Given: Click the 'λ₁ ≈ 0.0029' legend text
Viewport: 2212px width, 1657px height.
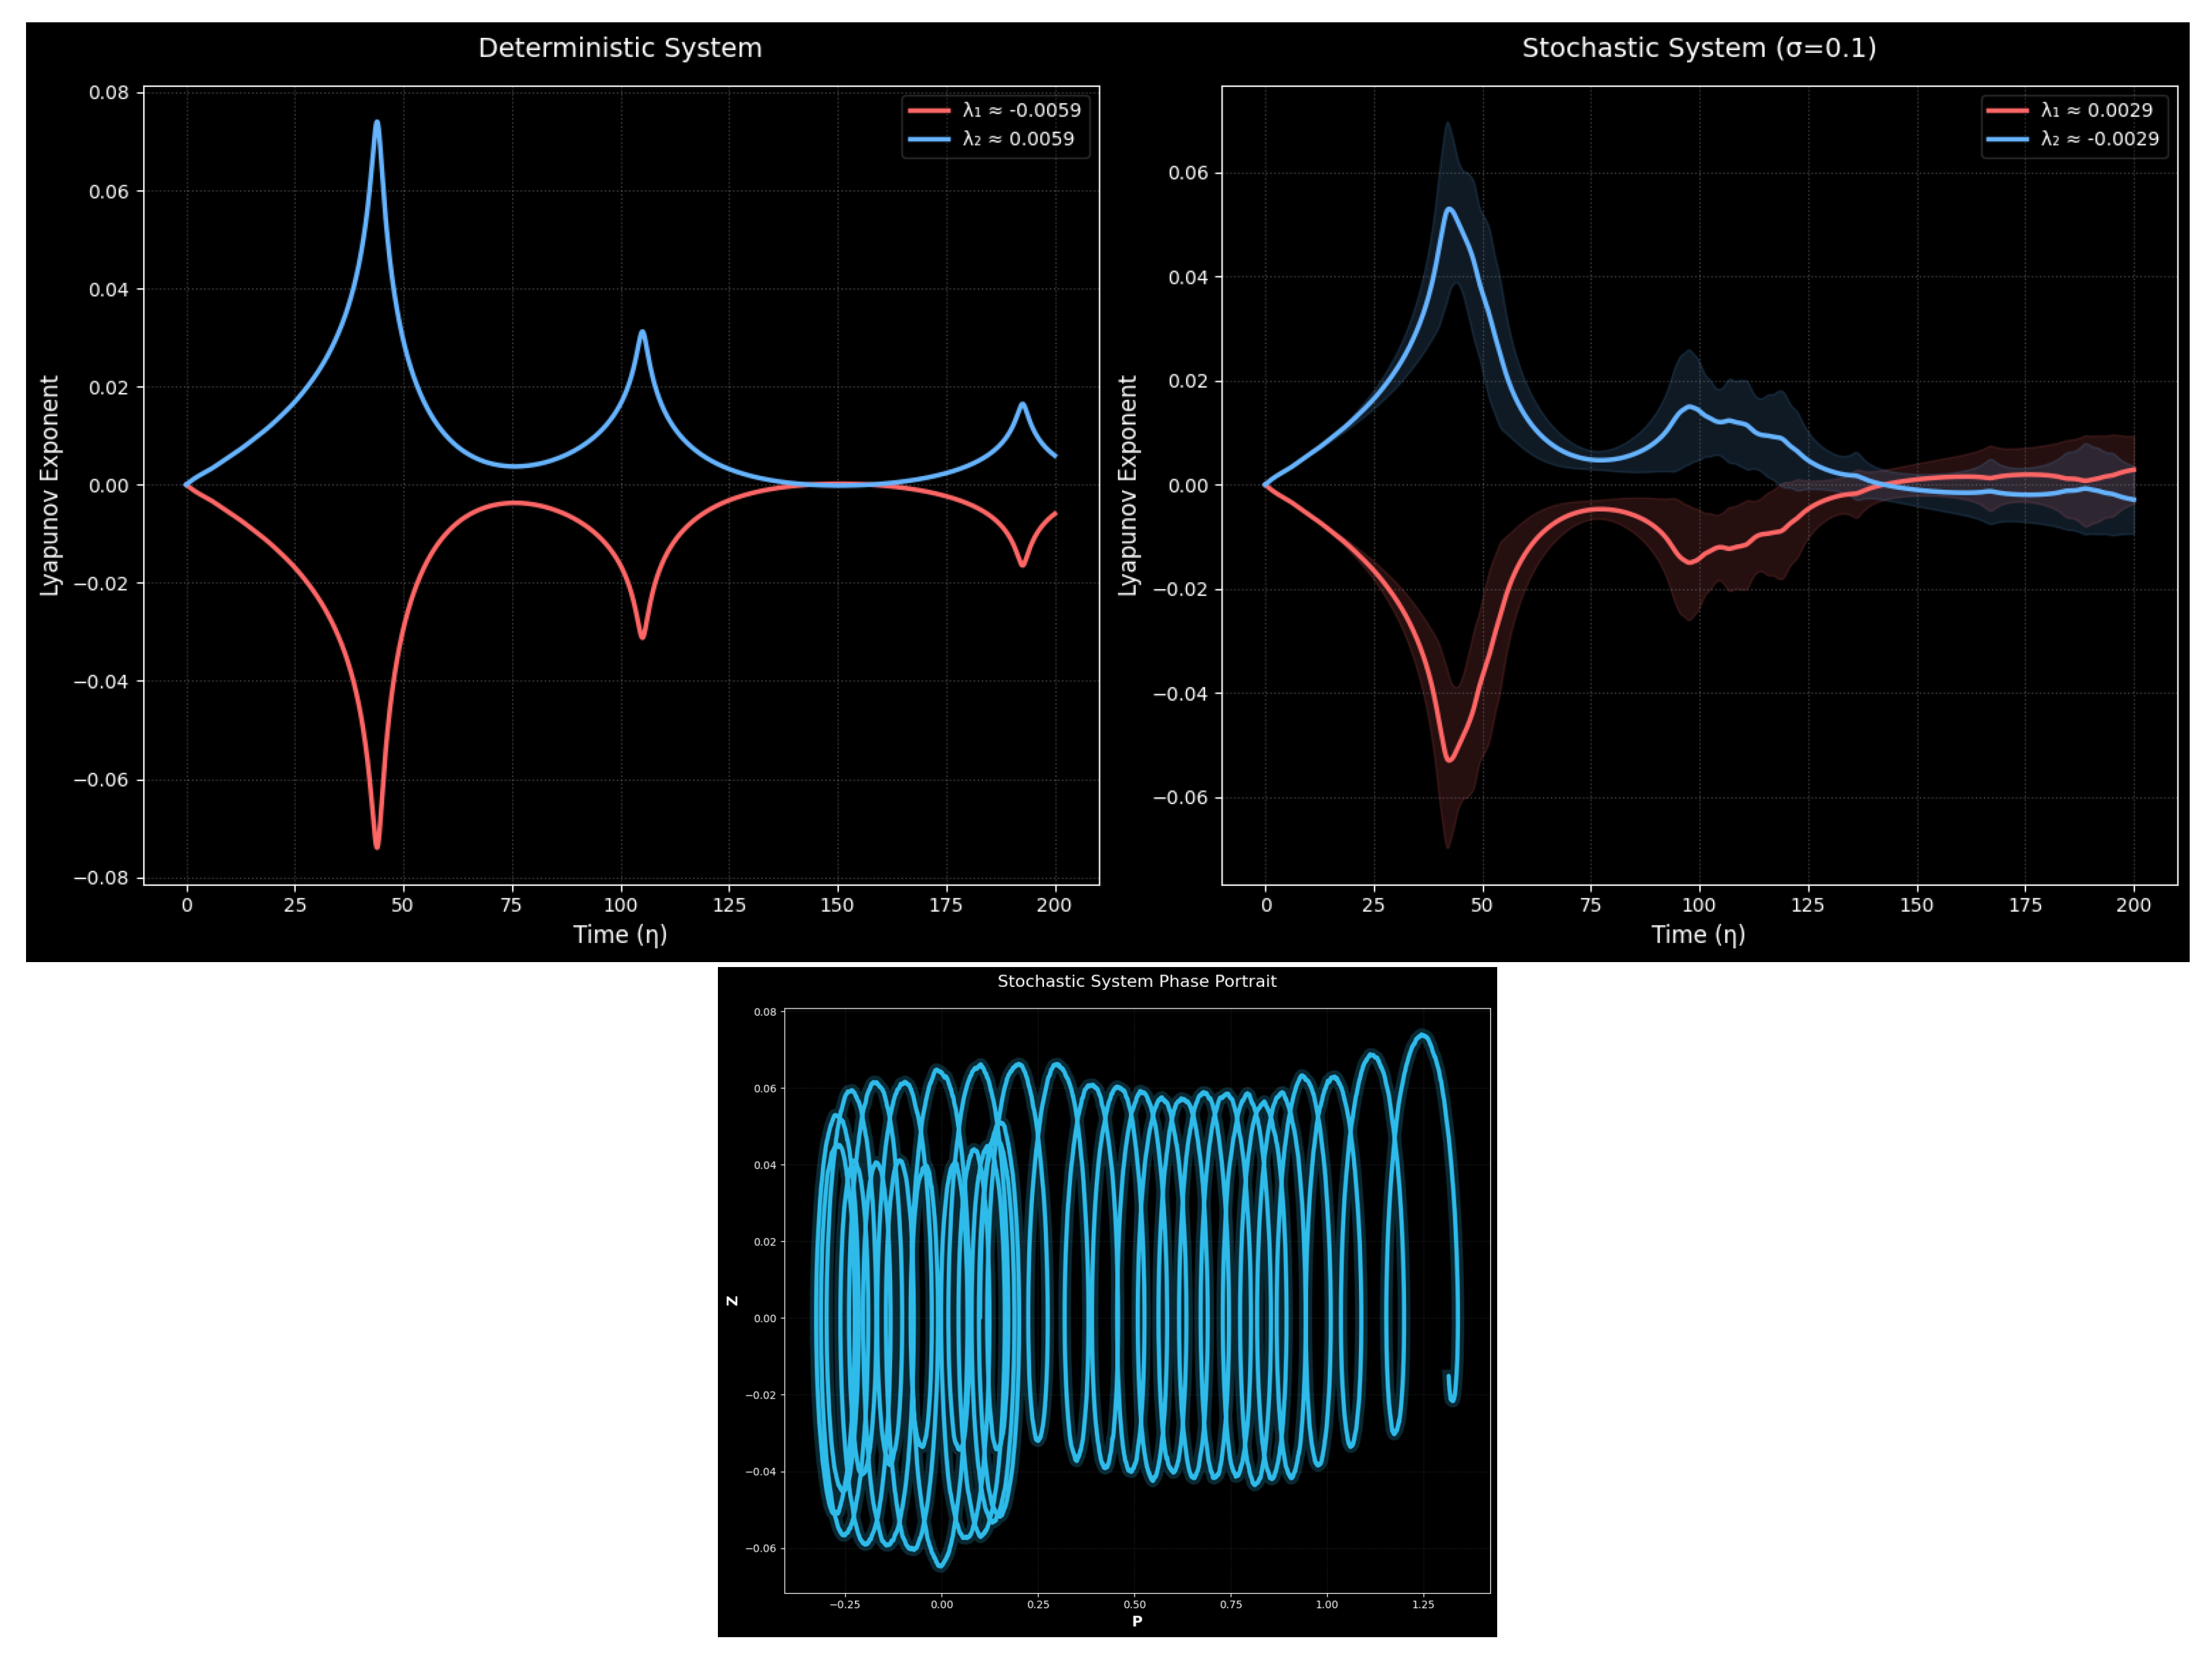Looking at the screenshot, I should click(x=2096, y=110).
